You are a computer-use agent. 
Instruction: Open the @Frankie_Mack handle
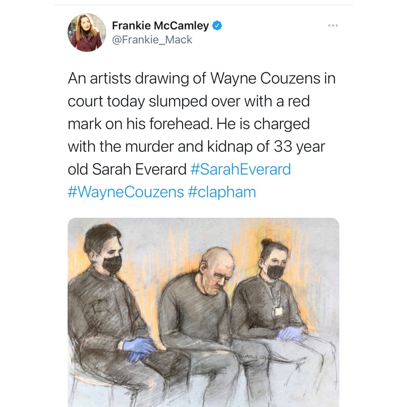click(152, 40)
